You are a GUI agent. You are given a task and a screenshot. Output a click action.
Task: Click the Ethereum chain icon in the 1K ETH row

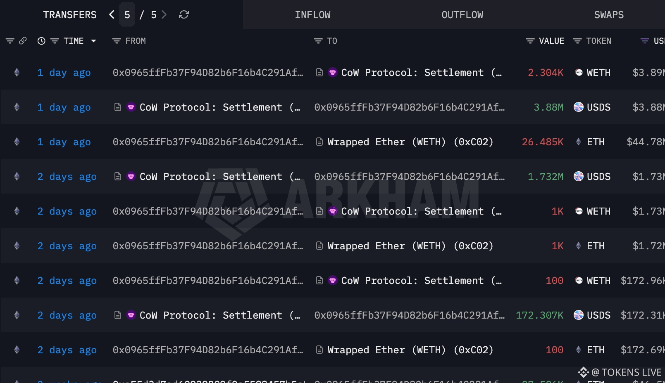(x=17, y=246)
